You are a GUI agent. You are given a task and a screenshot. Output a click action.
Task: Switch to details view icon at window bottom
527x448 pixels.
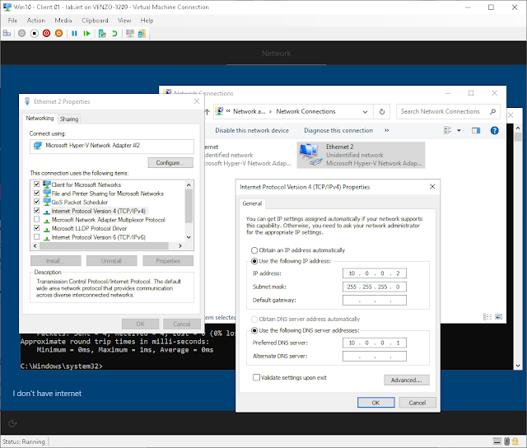point(487,316)
